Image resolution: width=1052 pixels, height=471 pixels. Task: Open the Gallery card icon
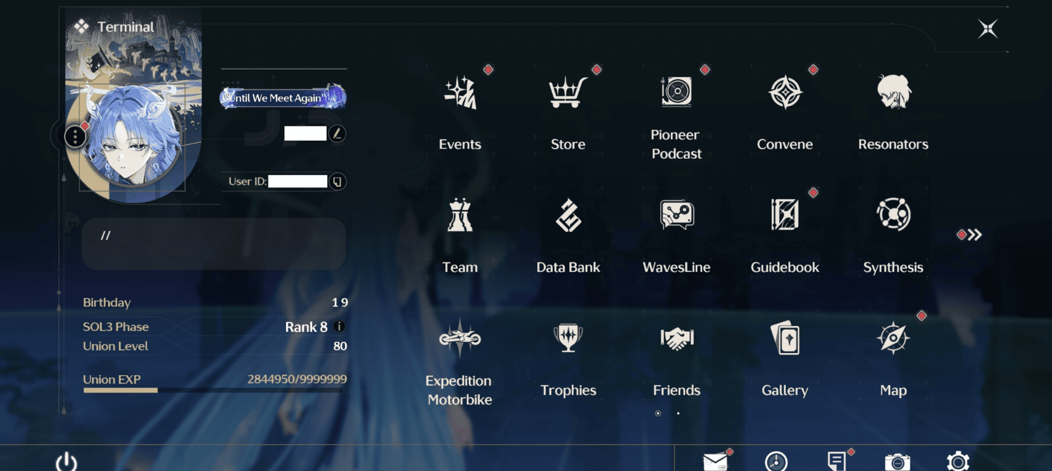coord(785,337)
